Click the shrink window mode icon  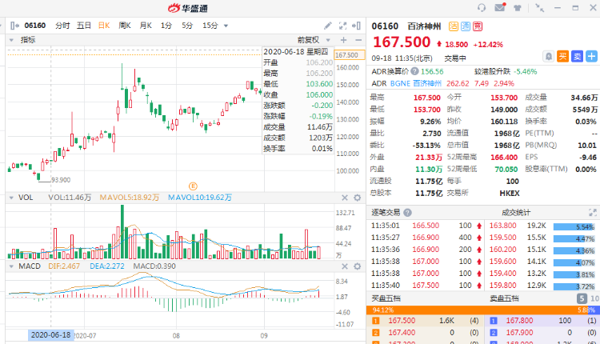click(539, 8)
